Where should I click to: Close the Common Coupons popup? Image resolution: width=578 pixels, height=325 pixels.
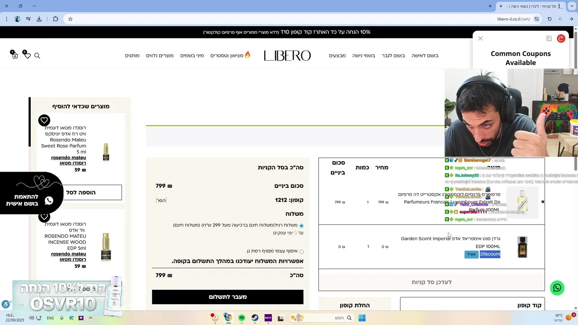click(480, 38)
